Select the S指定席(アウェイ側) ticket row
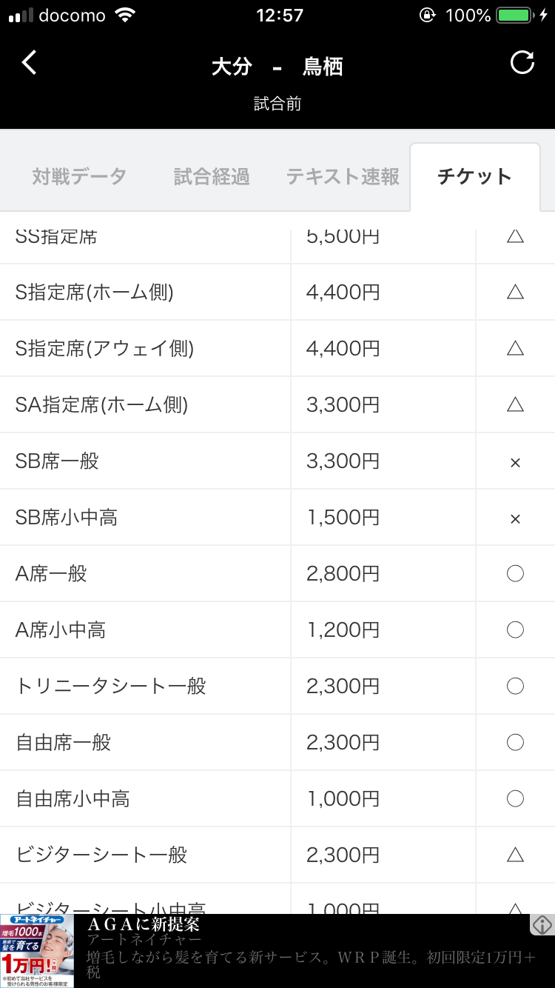 click(104, 348)
